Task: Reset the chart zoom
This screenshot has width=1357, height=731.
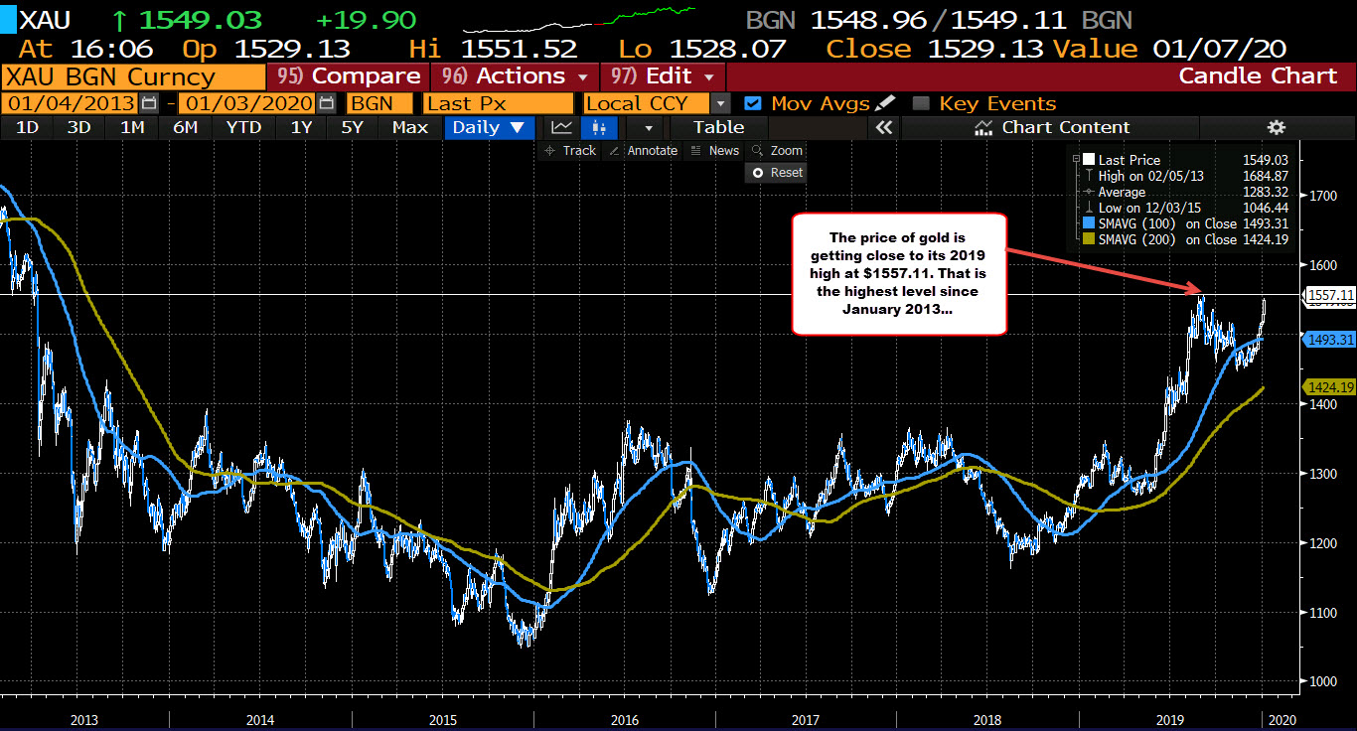Action: click(x=777, y=173)
